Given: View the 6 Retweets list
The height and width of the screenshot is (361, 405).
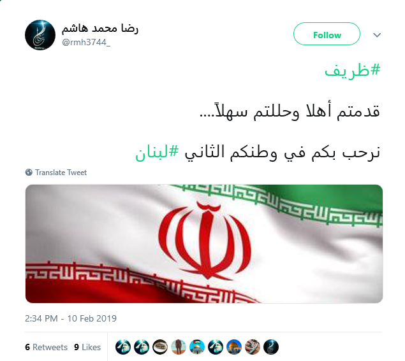Looking at the screenshot, I should click(46, 347).
